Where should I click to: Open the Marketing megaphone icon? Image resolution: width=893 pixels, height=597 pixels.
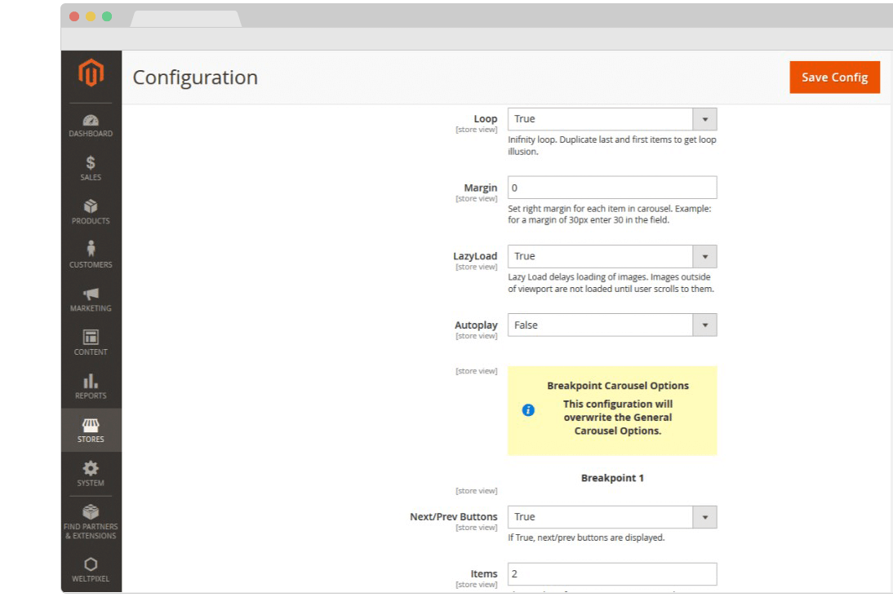[91, 294]
